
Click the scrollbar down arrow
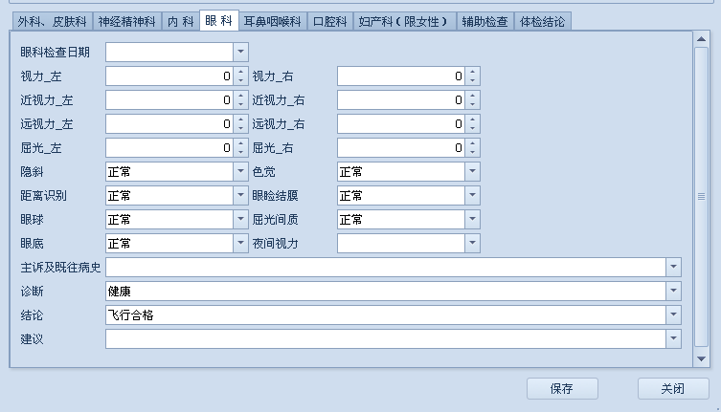tap(701, 358)
